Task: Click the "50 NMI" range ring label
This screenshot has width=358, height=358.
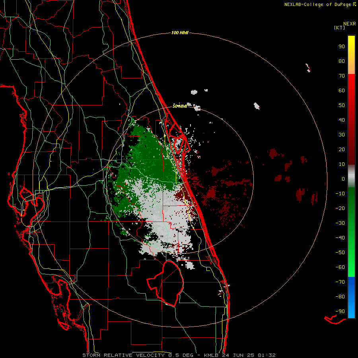Action: (180, 106)
